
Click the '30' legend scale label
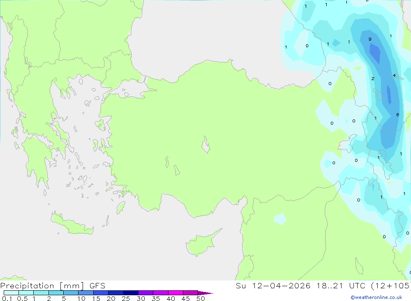pos(141,299)
